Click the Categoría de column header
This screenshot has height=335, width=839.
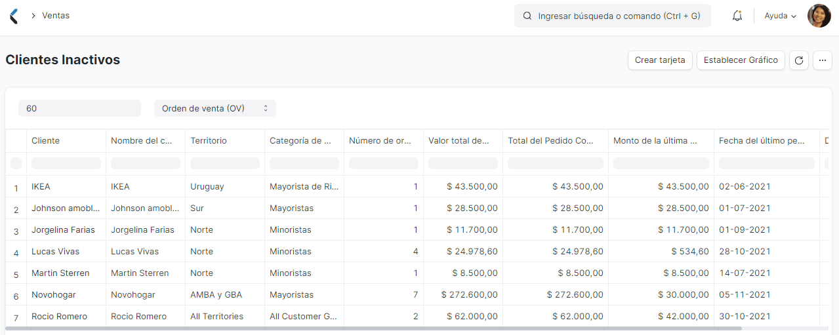coord(304,140)
